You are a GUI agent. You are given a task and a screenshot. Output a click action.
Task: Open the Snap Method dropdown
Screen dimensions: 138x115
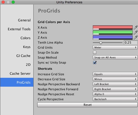click(115, 57)
